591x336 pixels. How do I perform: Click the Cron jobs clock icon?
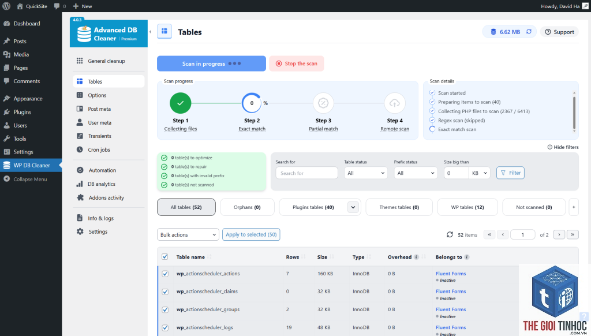(80, 150)
